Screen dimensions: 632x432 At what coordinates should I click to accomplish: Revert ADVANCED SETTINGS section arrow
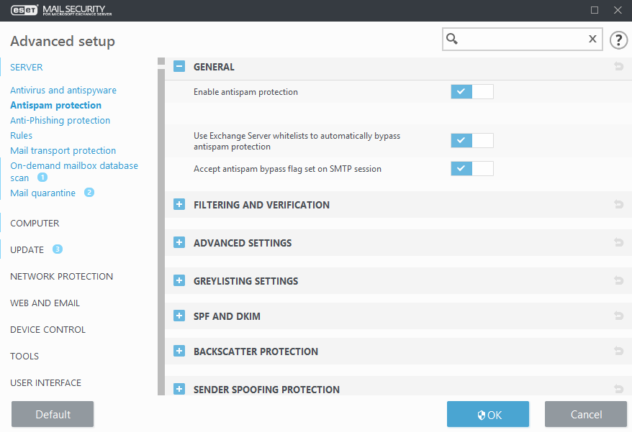619,242
